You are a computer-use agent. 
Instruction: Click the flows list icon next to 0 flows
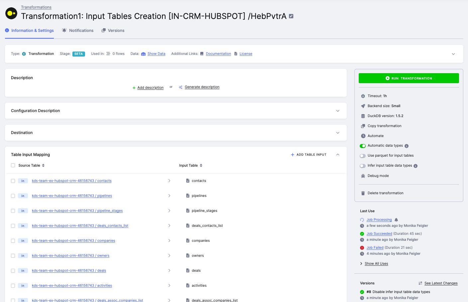[x=108, y=54]
